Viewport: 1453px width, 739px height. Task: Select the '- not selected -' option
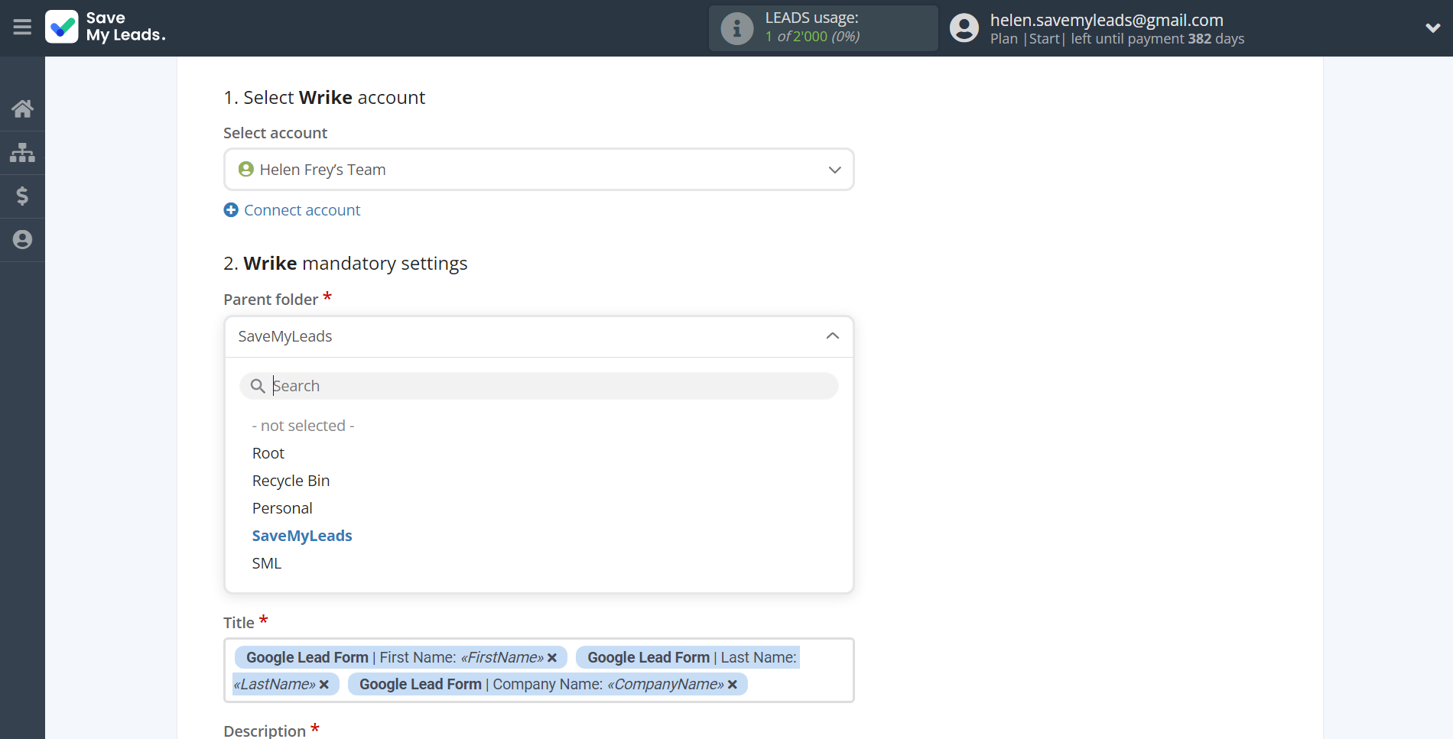point(304,426)
